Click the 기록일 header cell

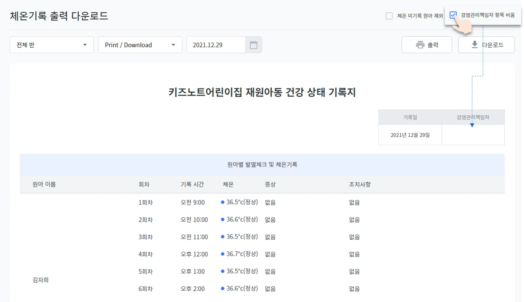pyautogui.click(x=410, y=117)
